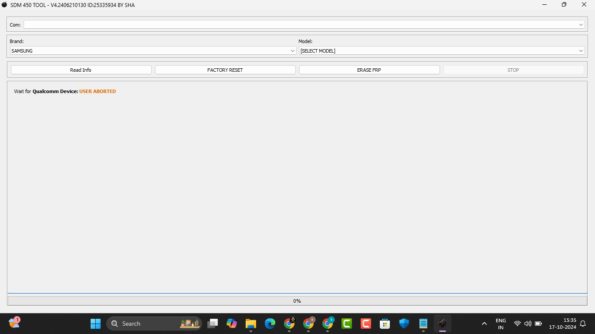Click the Qualcomm Device log text
595x334 pixels.
click(x=55, y=91)
